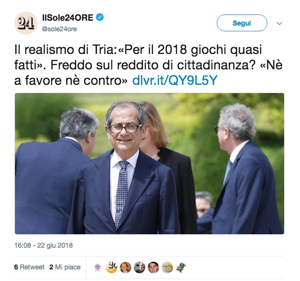The image size is (300, 281).
Task: Click the IlSole24ORE account name
Action: point(68,18)
